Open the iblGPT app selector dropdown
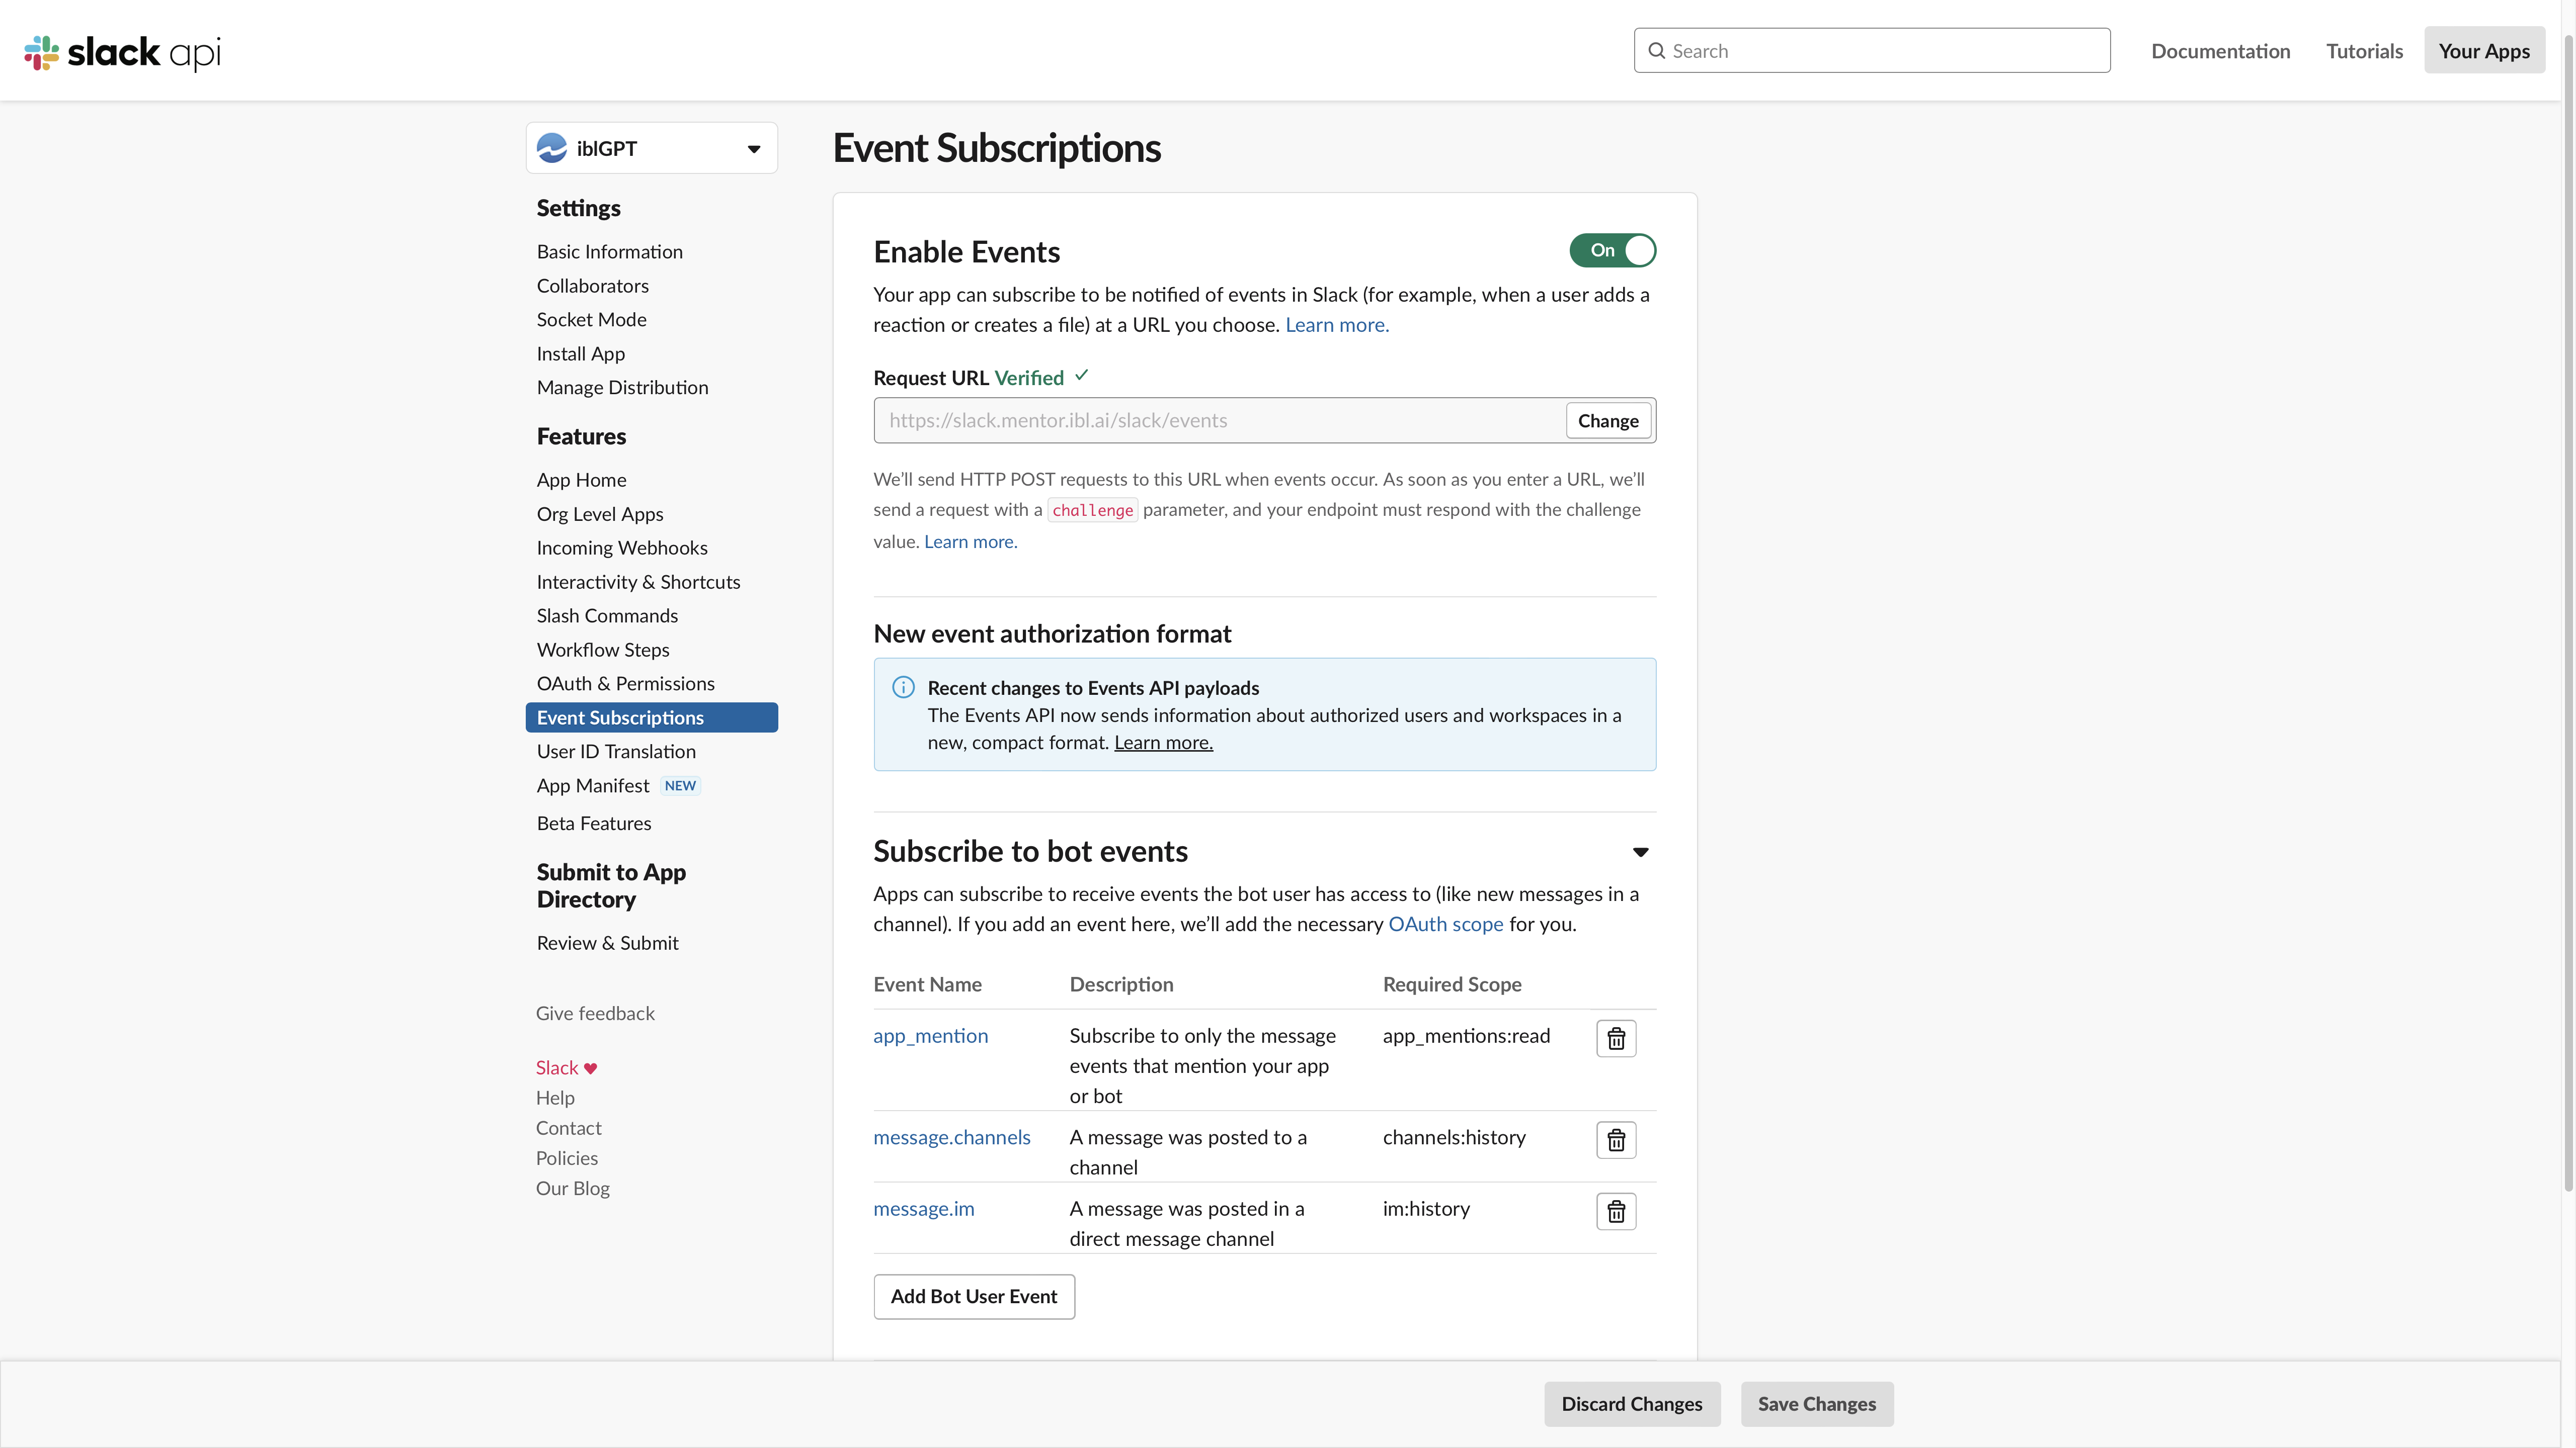This screenshot has width=2576, height=1448. 652,148
